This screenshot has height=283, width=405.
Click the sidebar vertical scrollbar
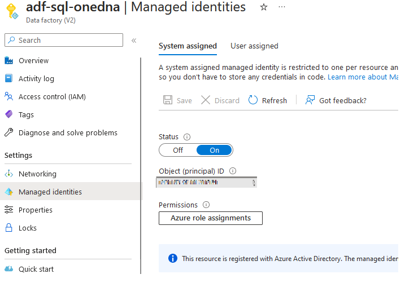pos(141,166)
